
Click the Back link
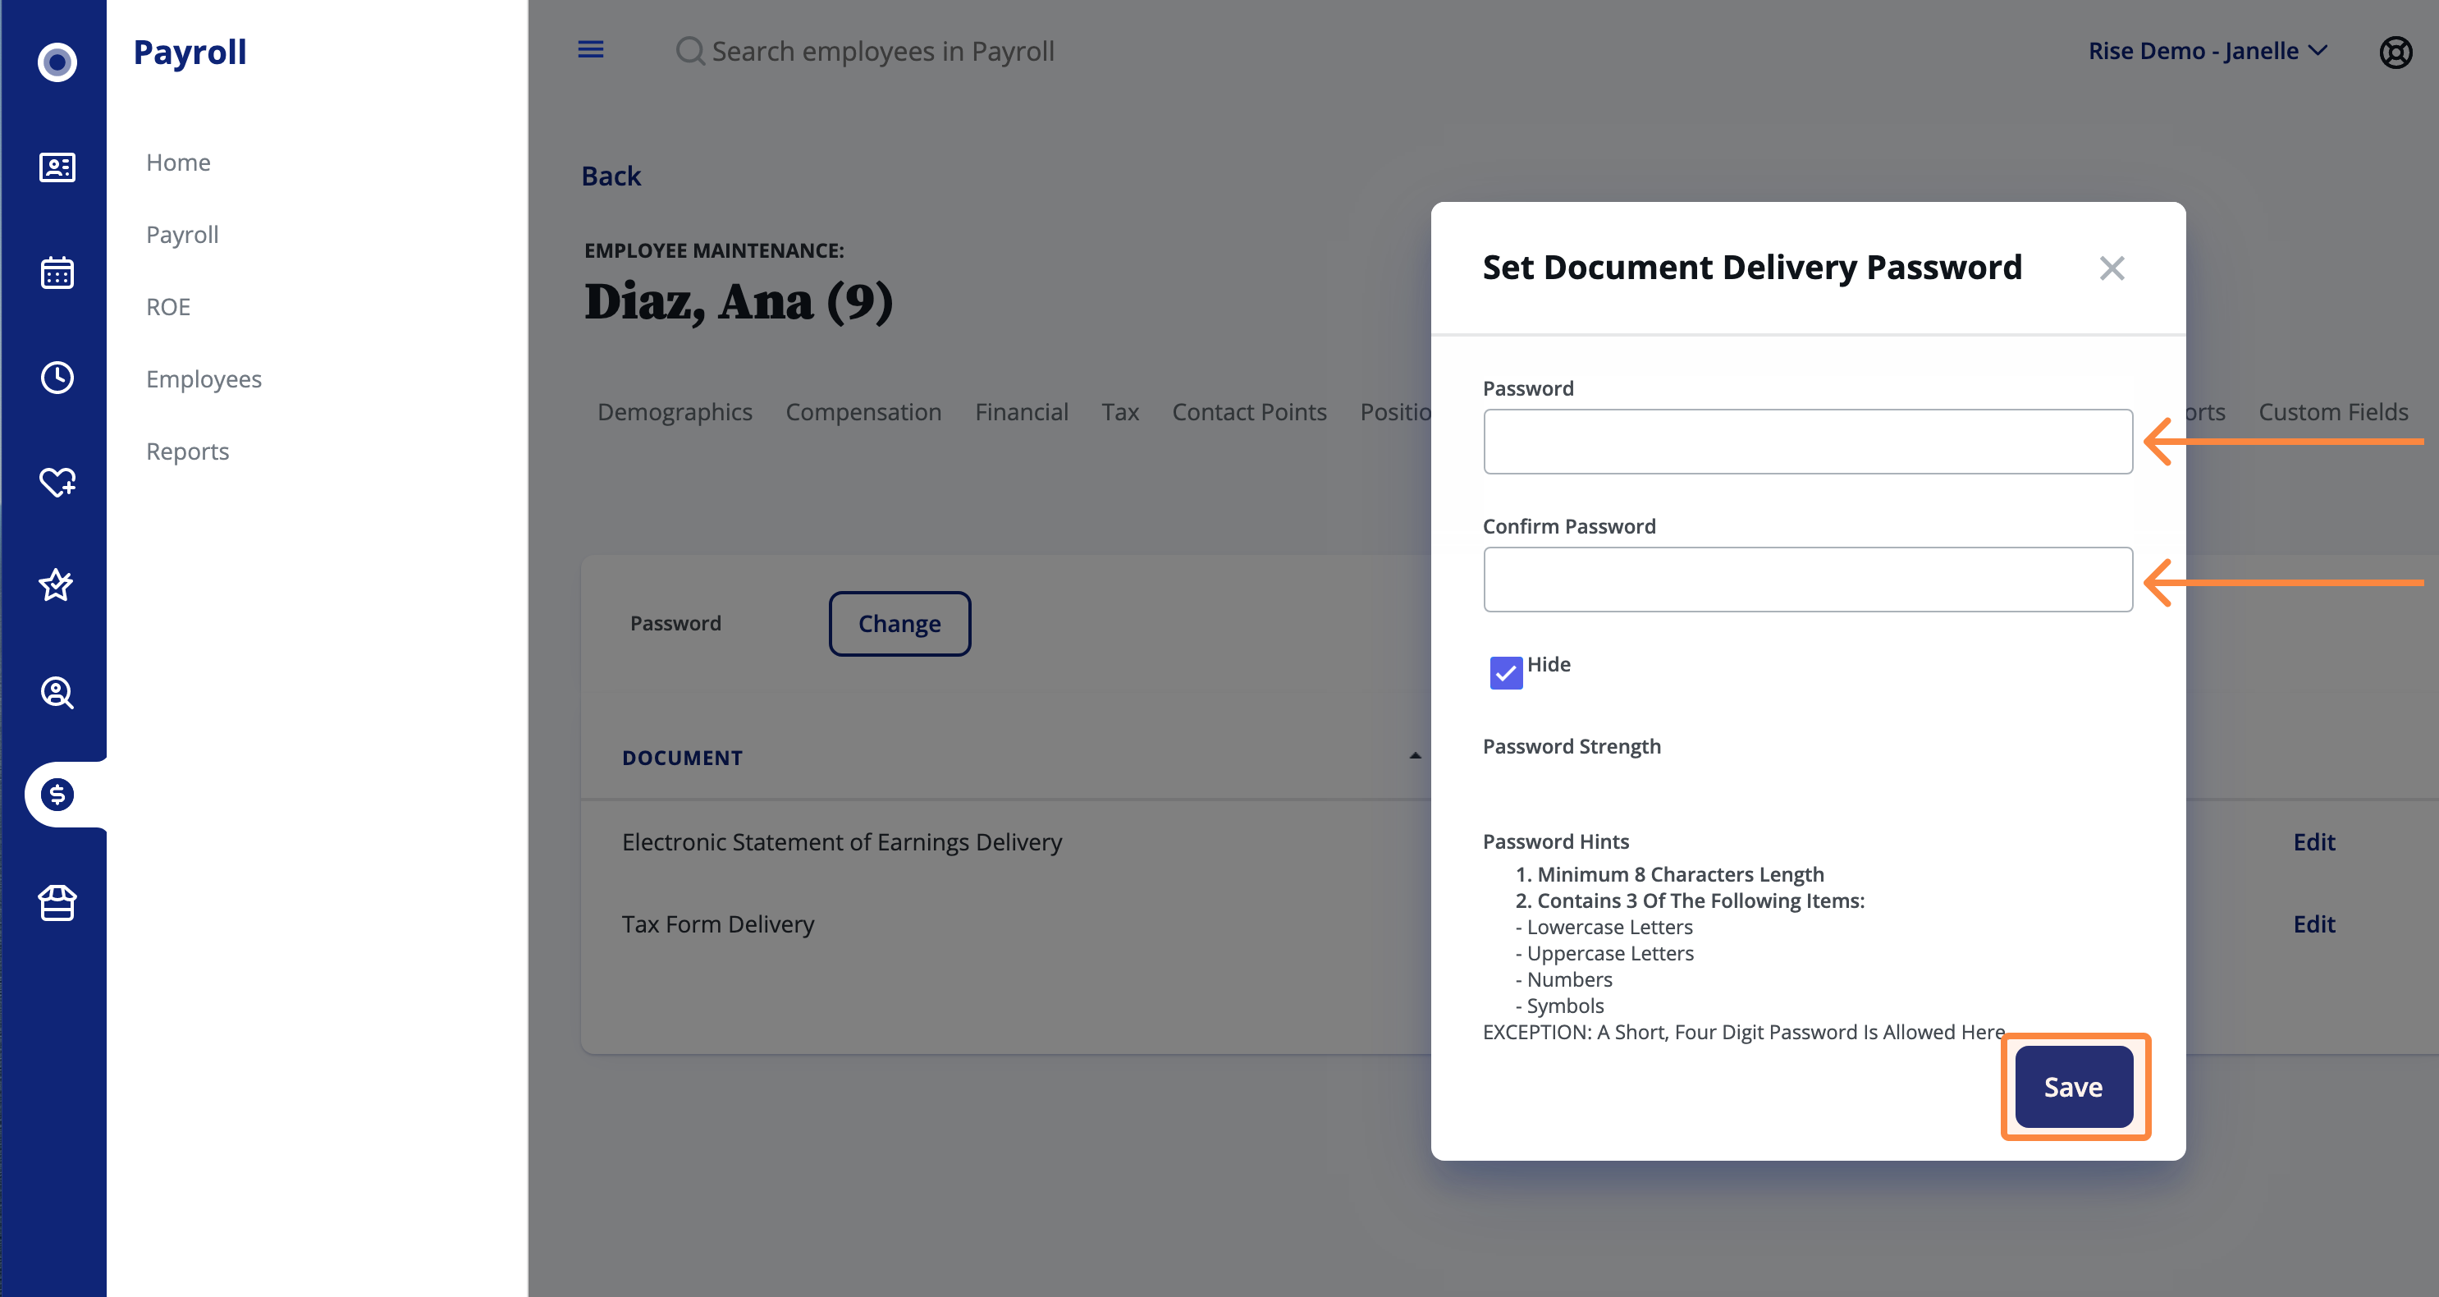pos(611,176)
